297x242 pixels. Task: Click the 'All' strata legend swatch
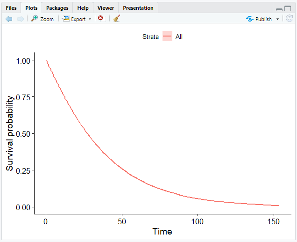[x=168, y=36]
